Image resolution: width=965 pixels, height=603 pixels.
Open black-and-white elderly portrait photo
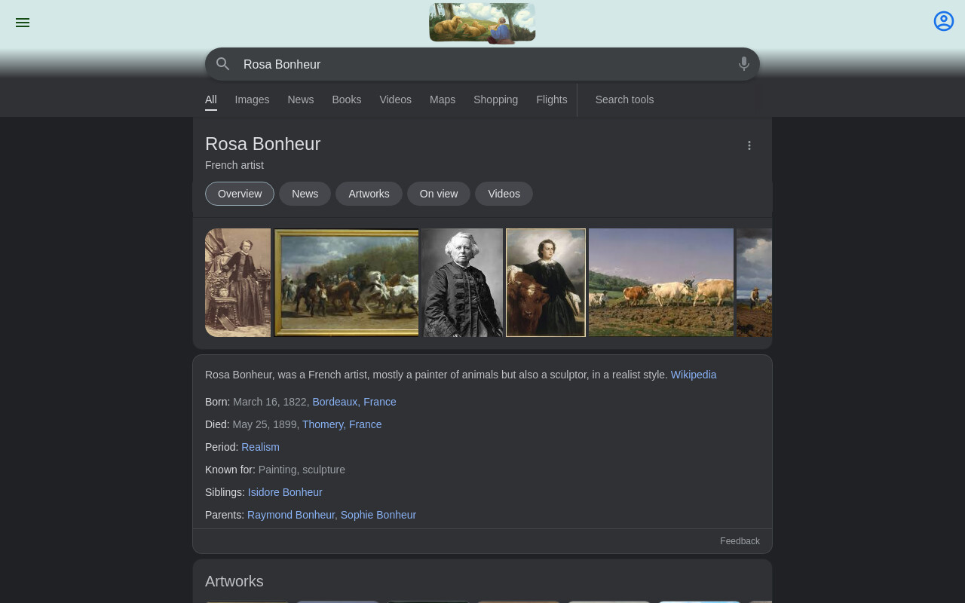click(462, 283)
